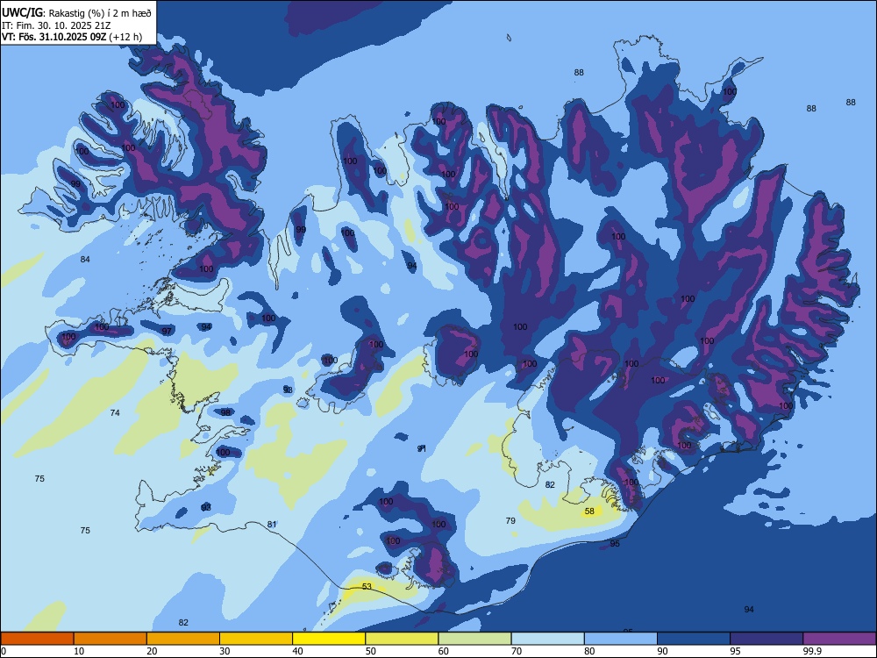Click the legend tick label 99.9

pos(811,651)
